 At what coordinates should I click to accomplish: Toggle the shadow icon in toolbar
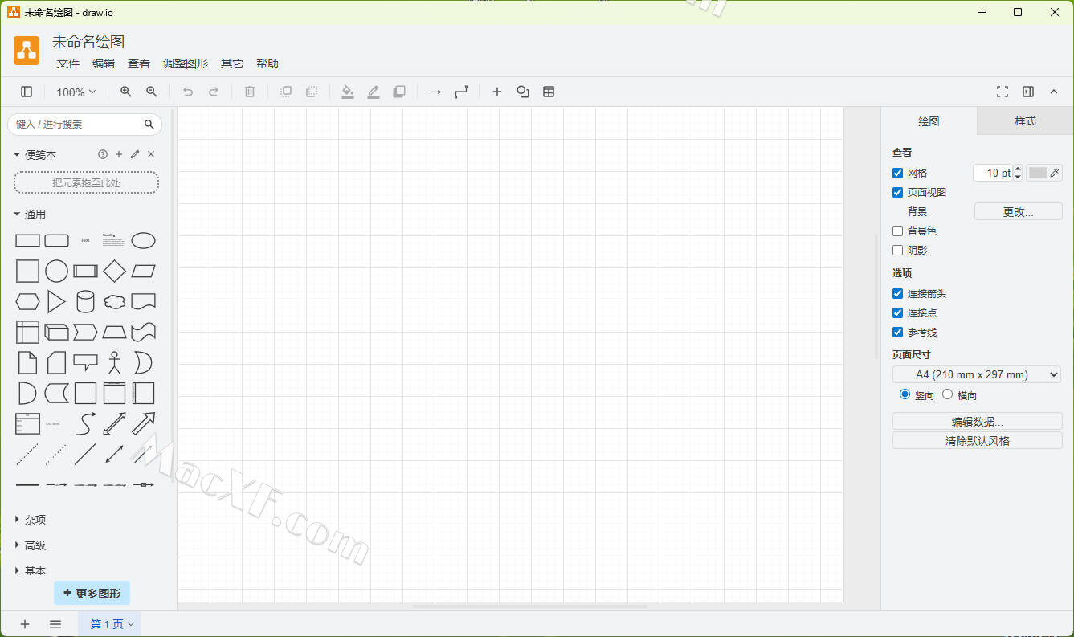coord(399,92)
